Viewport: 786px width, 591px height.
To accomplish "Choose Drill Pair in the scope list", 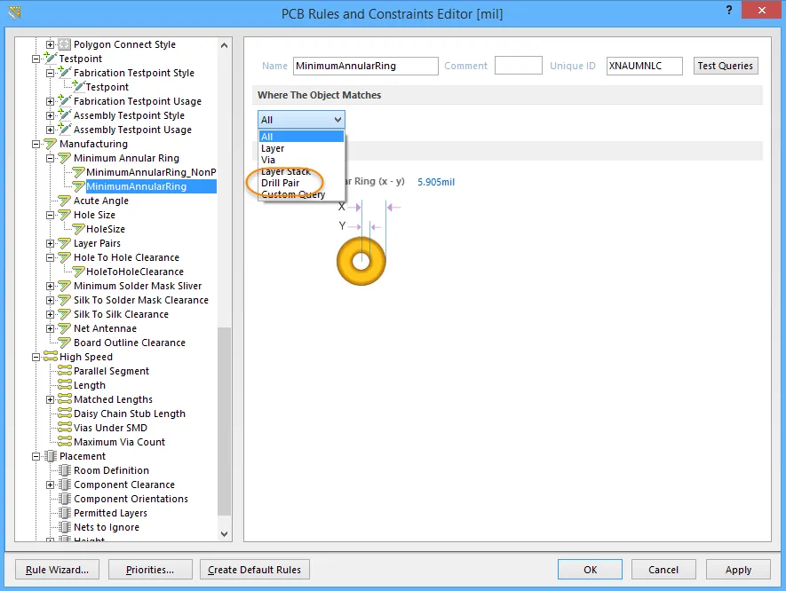I will tap(301, 183).
